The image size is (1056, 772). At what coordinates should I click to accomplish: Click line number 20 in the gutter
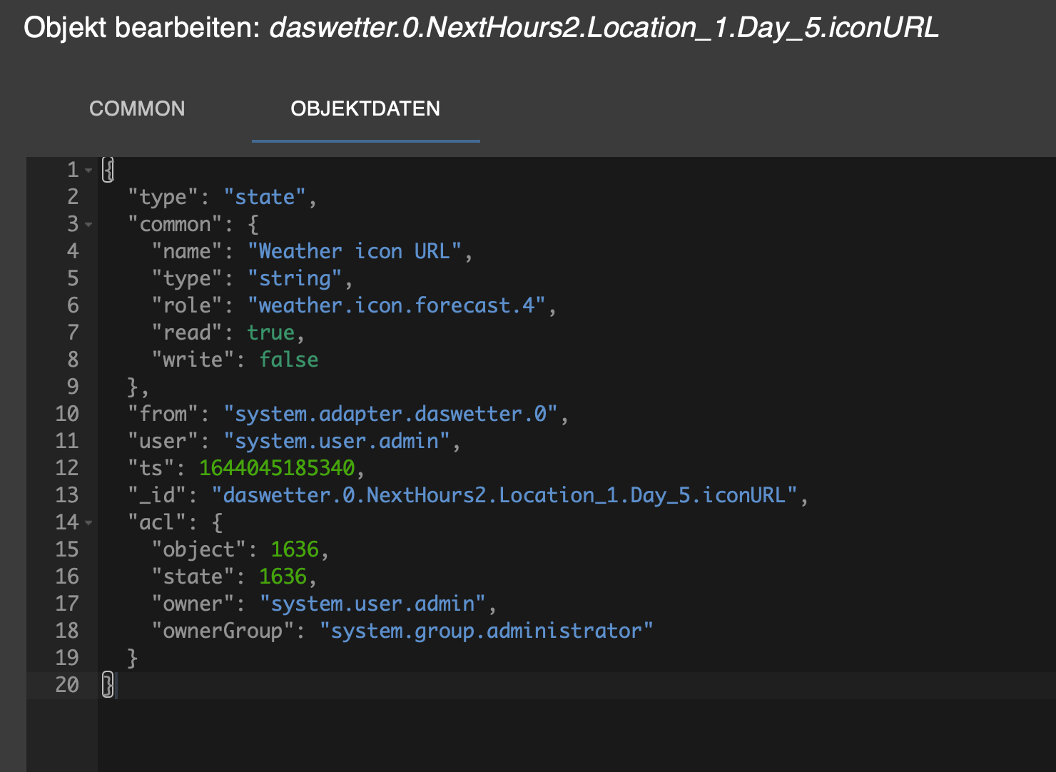click(67, 685)
